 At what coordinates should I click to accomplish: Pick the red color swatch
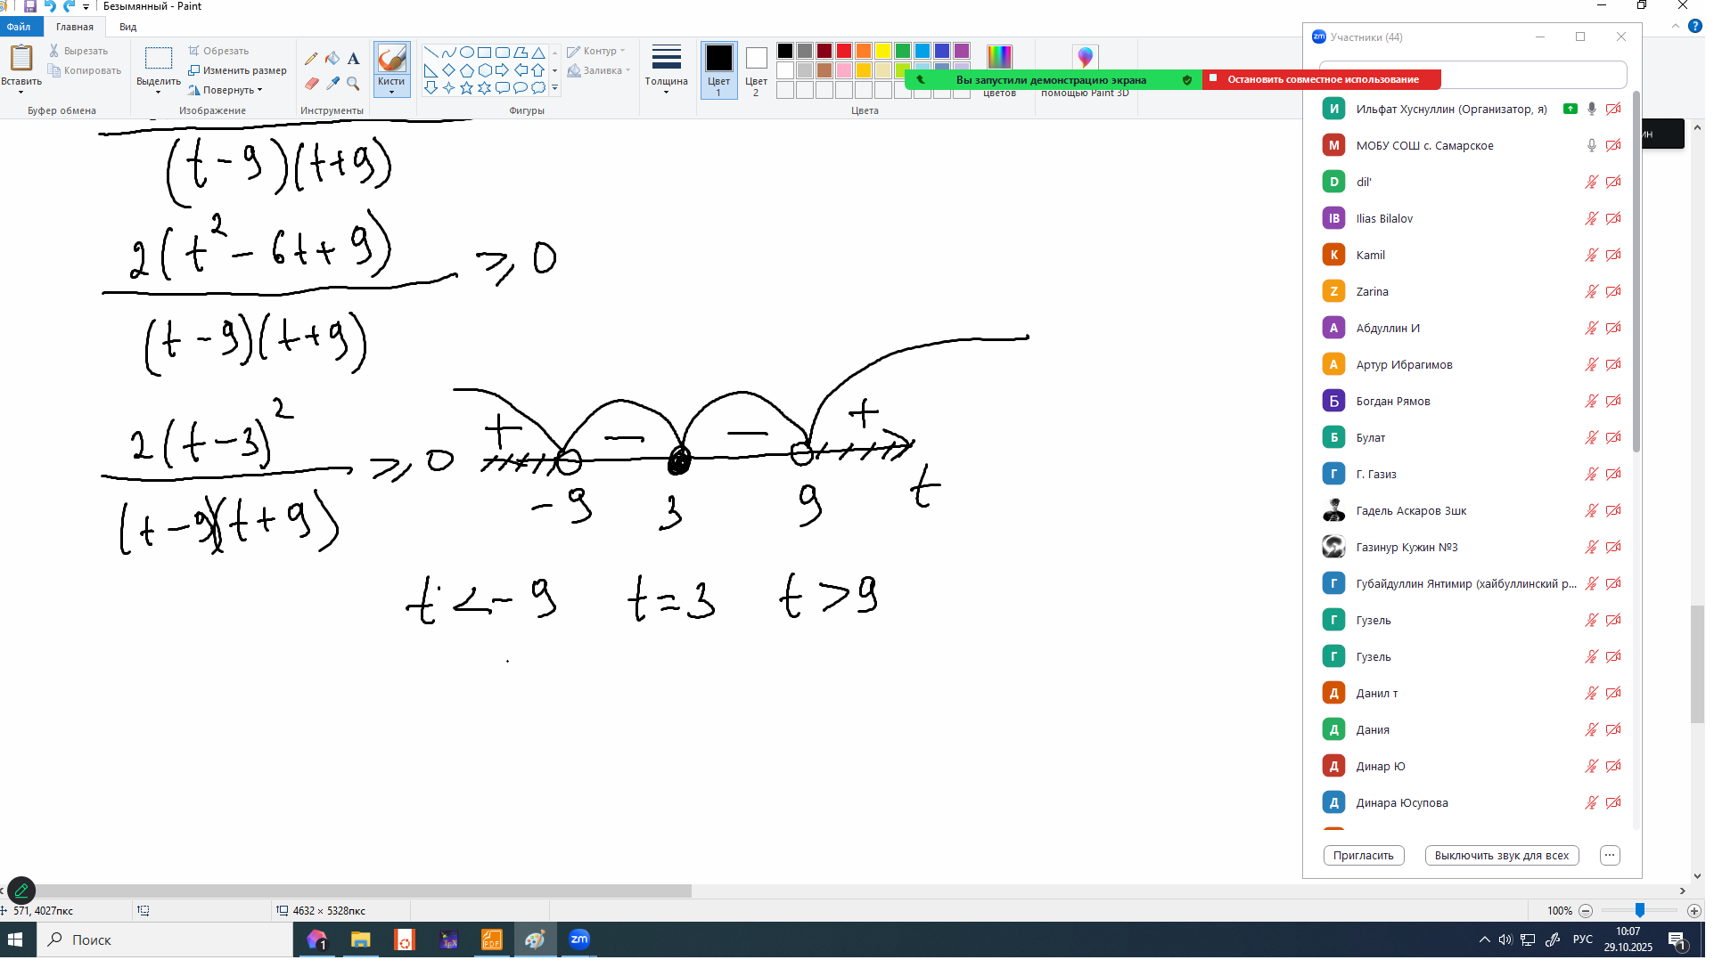coord(844,51)
